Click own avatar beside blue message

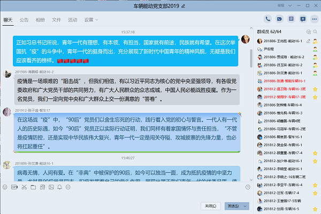click(245, 39)
